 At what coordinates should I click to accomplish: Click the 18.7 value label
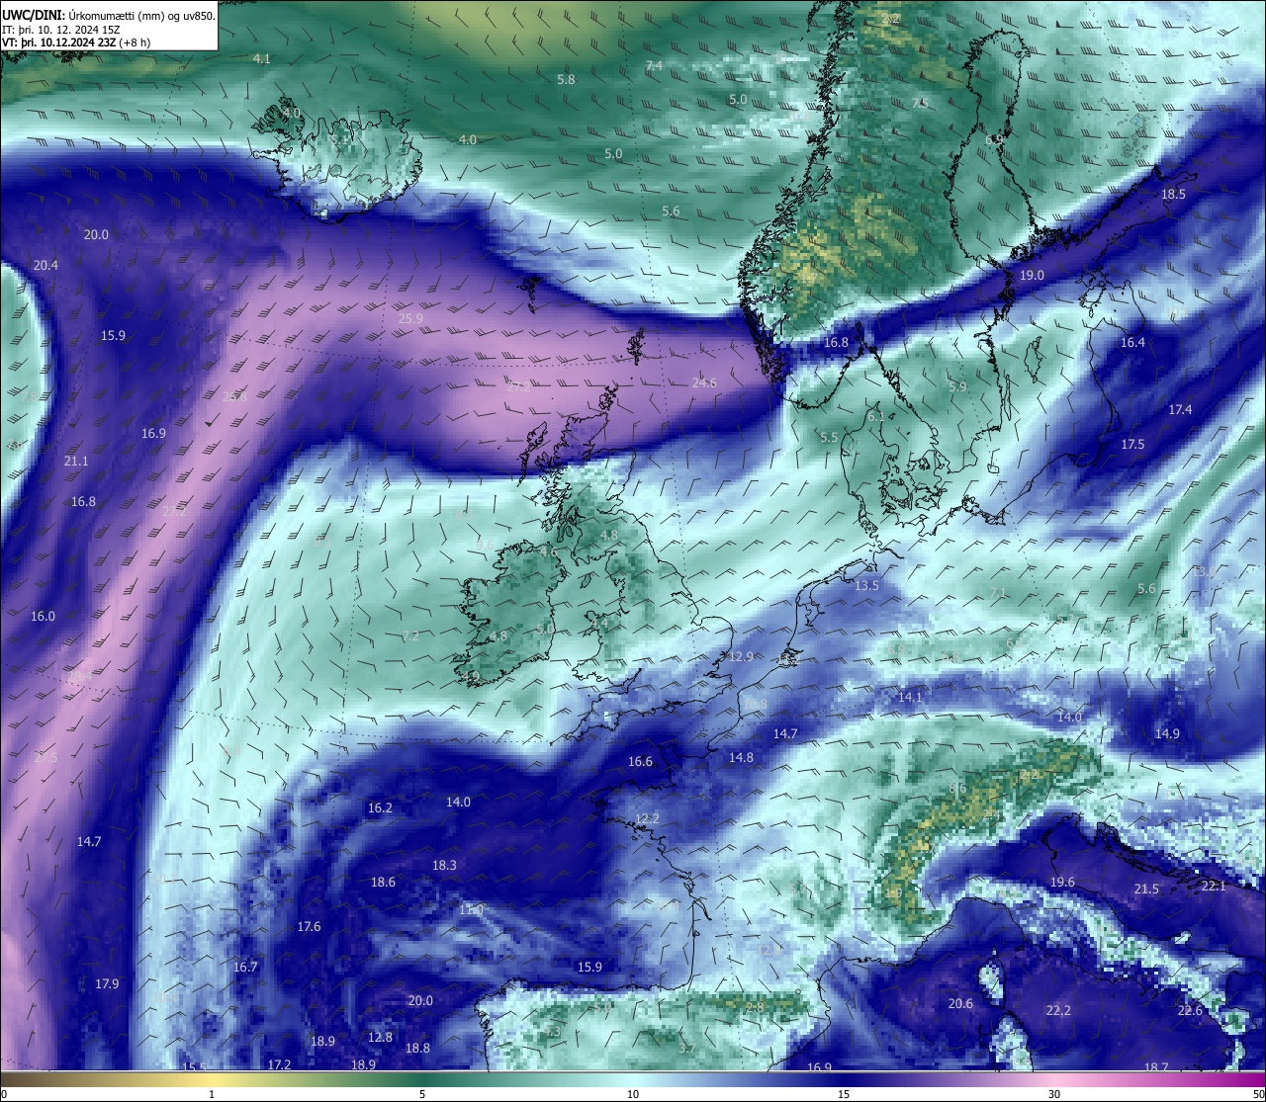(x=1156, y=1067)
